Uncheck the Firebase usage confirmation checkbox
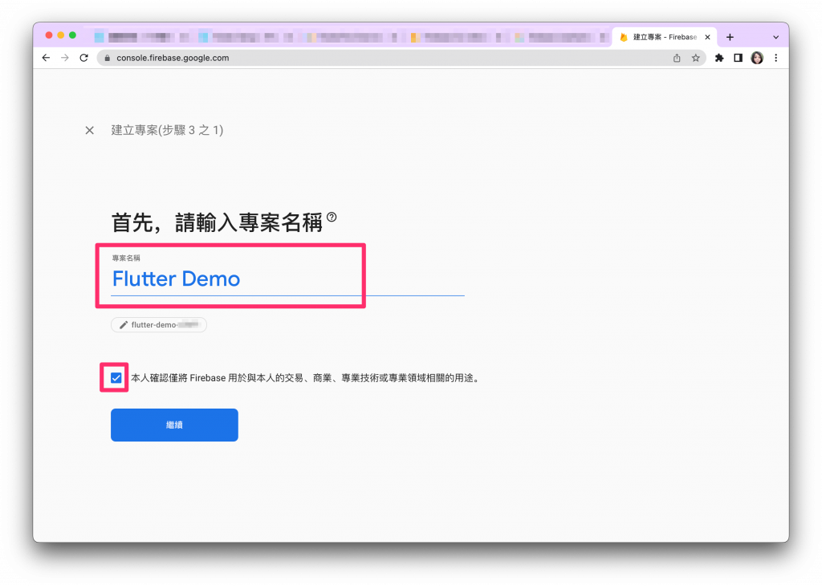Image resolution: width=822 pixels, height=586 pixels. click(116, 378)
